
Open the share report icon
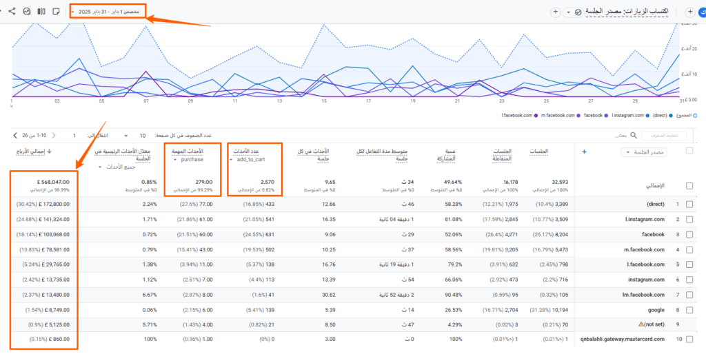pyautogui.click(x=12, y=11)
